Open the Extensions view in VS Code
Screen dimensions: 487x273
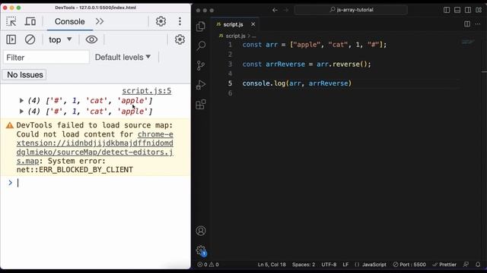coord(201,105)
